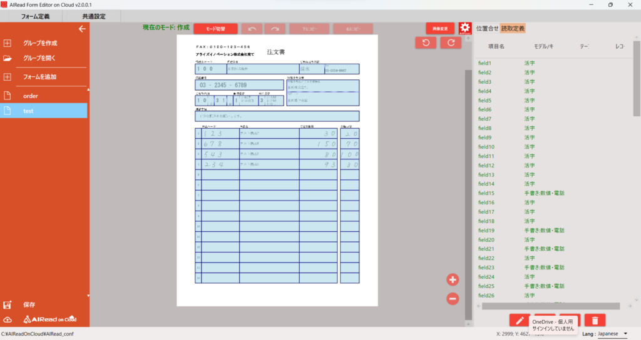Collapse the sidebar with the back arrow
The height and width of the screenshot is (340, 641).
tap(81, 29)
